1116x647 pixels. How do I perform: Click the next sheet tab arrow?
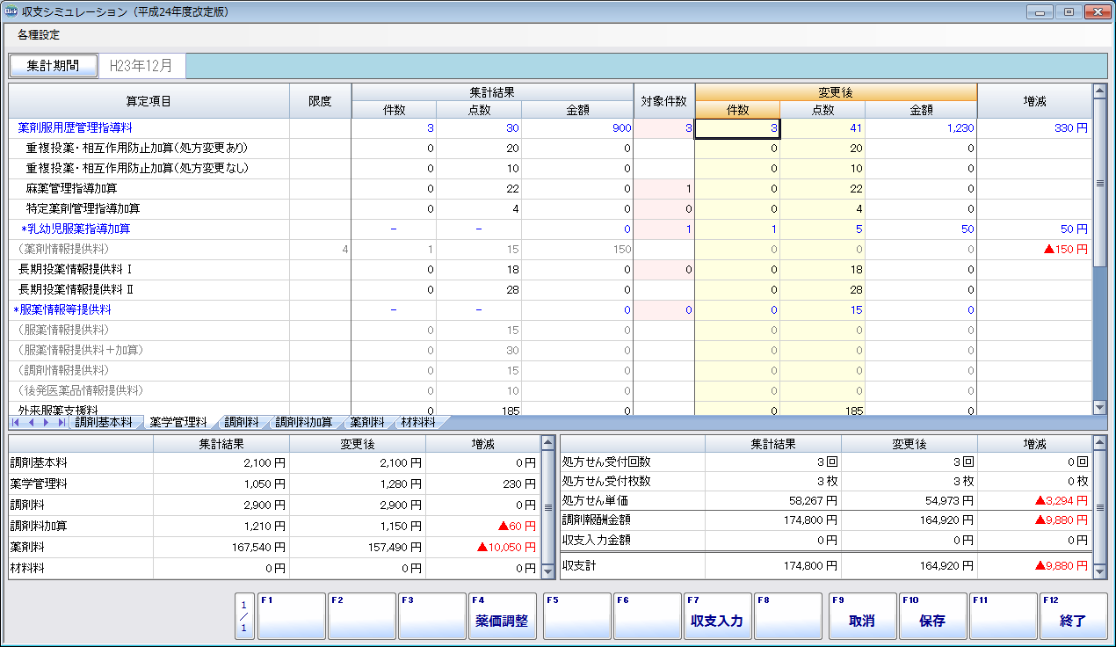[47, 423]
